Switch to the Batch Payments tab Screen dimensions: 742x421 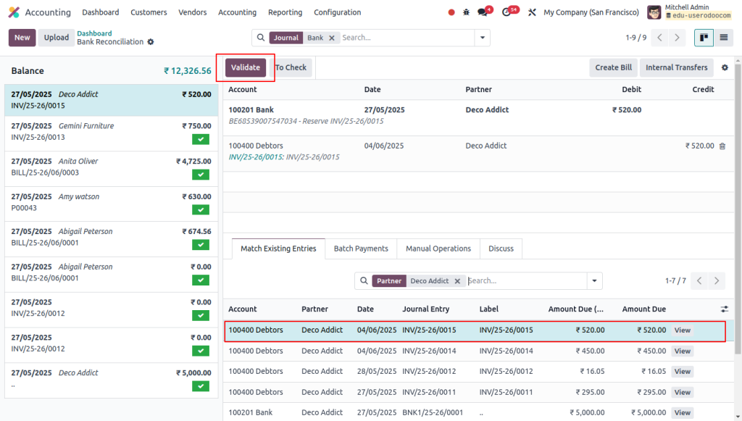(x=361, y=249)
